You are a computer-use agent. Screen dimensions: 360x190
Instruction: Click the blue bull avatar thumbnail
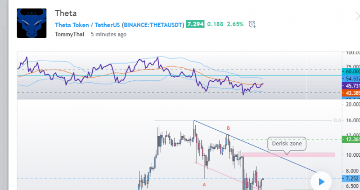tap(31, 23)
